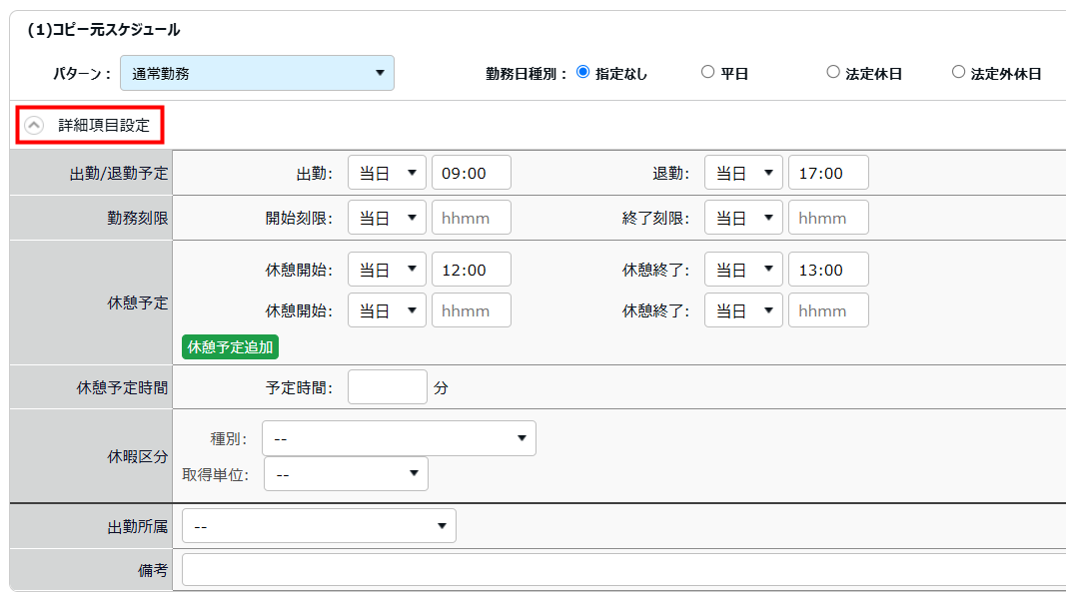Open the 退勤 day dropdown
Image resolution: width=1066 pixels, height=601 pixels.
[x=743, y=173]
